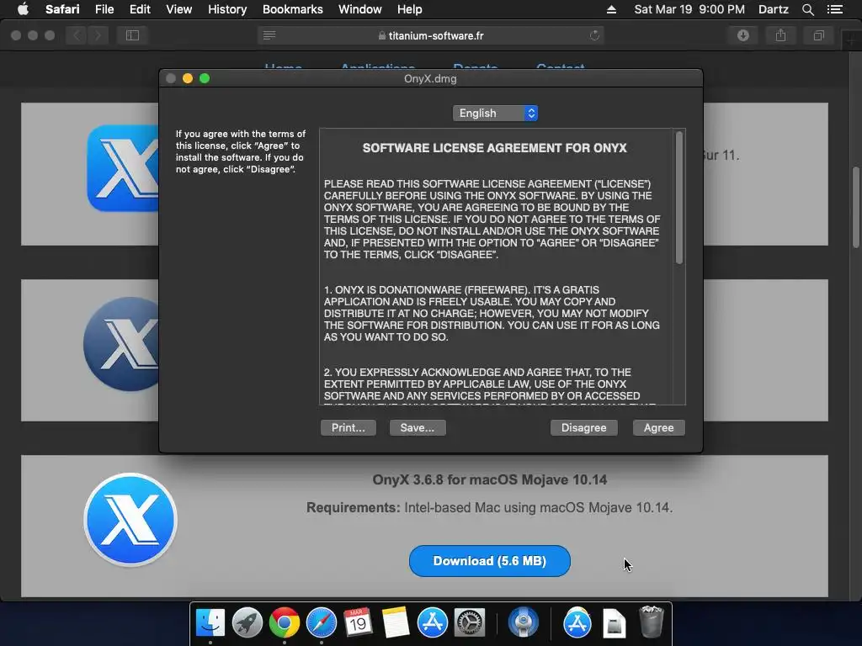Image resolution: width=862 pixels, height=646 pixels.
Task: Click the Save... button
Action: coord(418,428)
